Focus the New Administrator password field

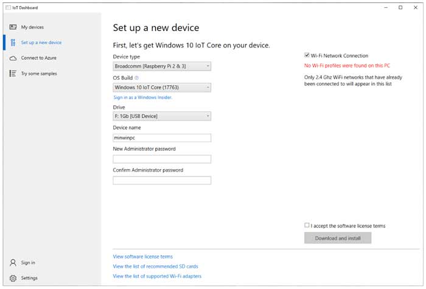point(162,159)
